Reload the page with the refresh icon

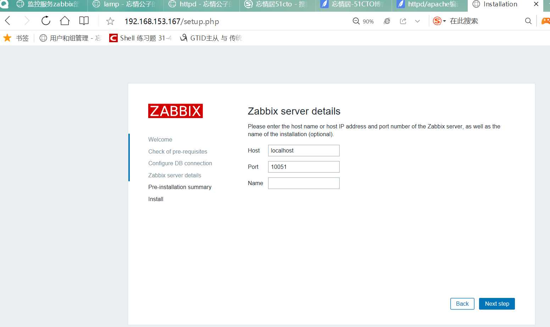point(46,21)
